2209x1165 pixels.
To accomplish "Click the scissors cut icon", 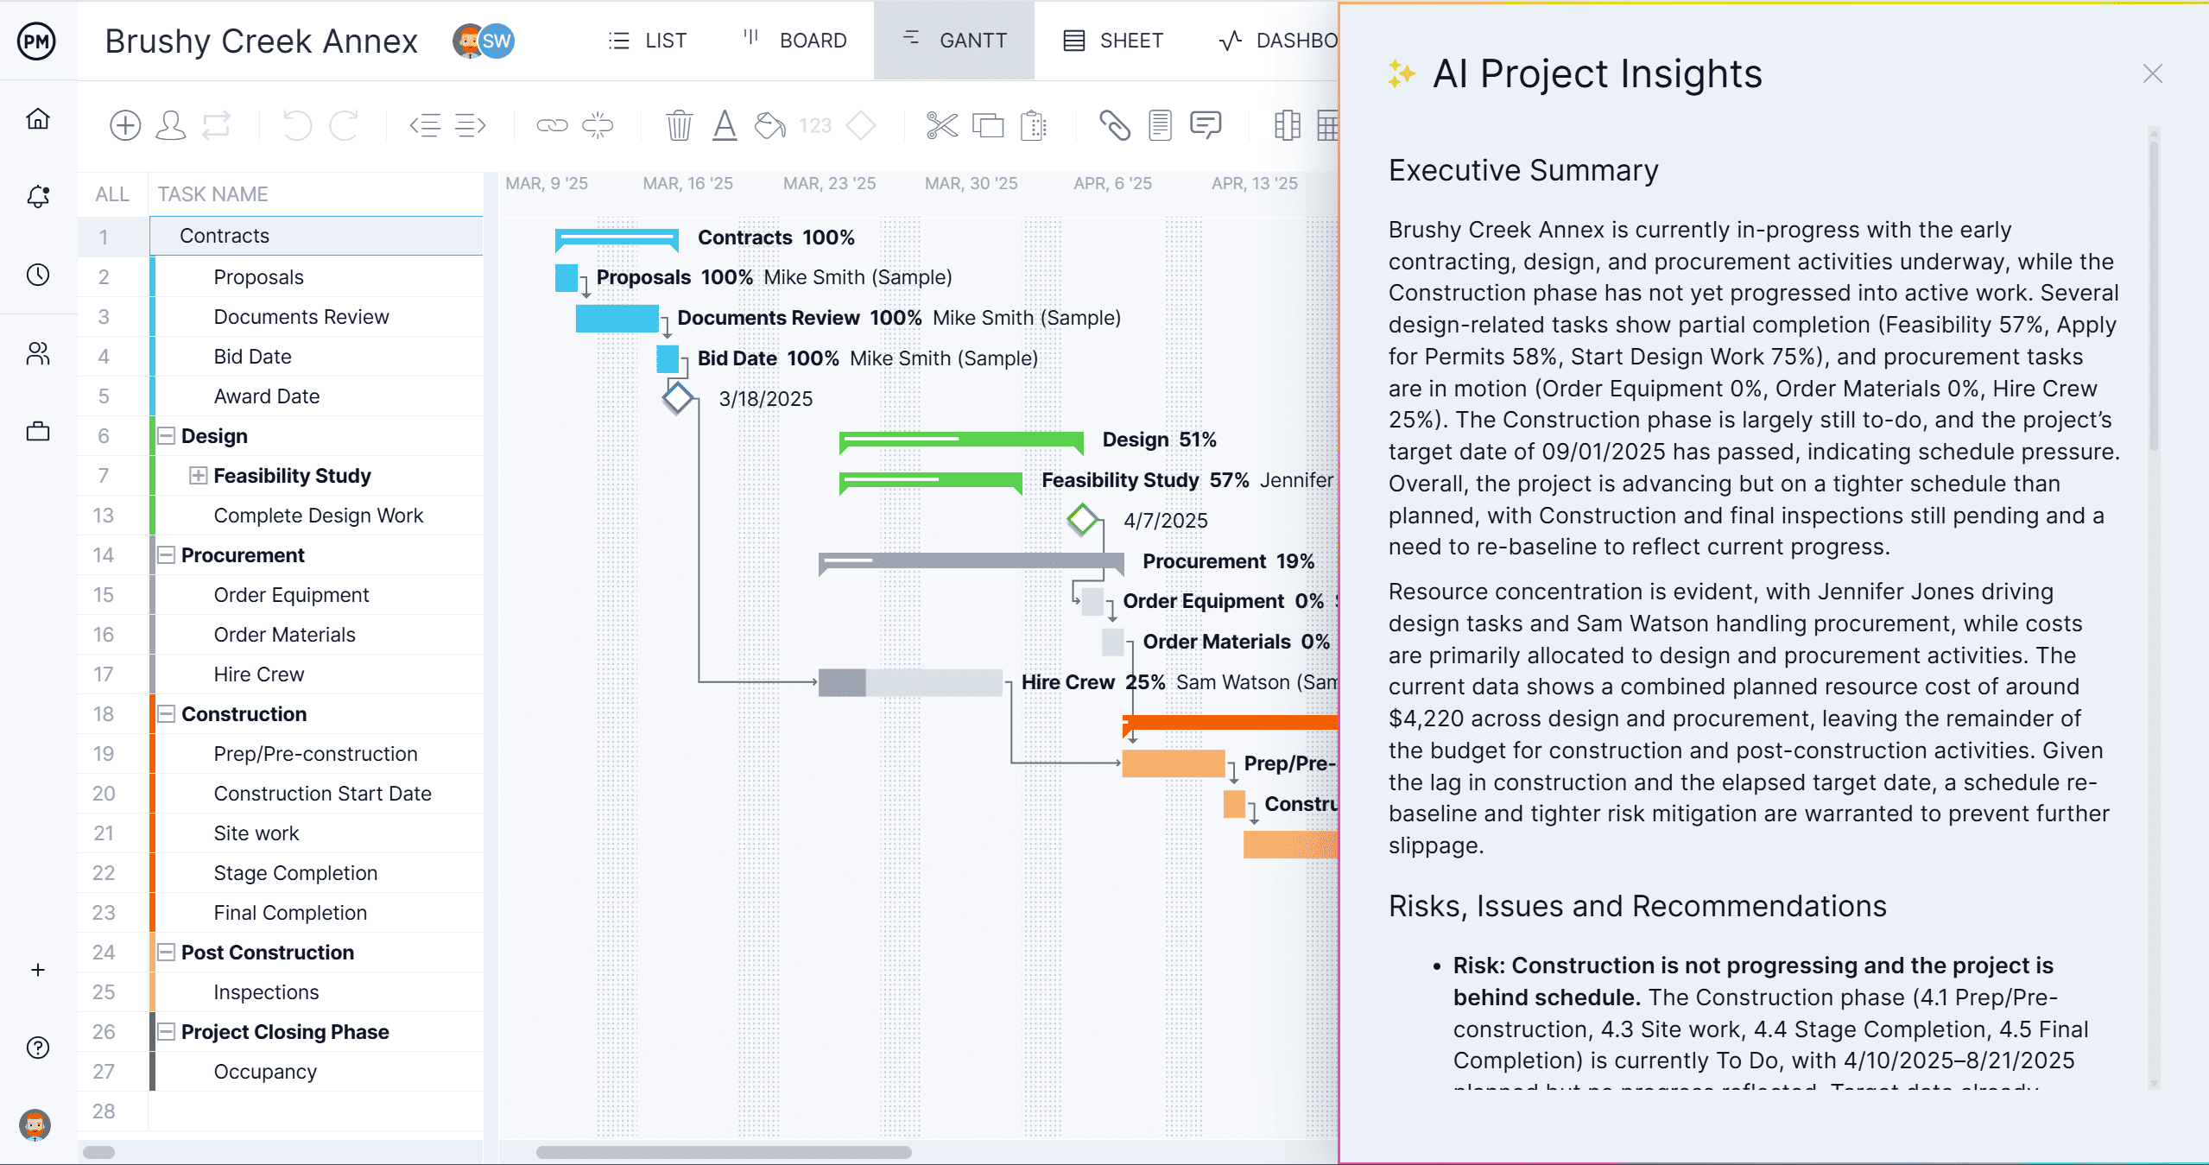I will (x=941, y=126).
